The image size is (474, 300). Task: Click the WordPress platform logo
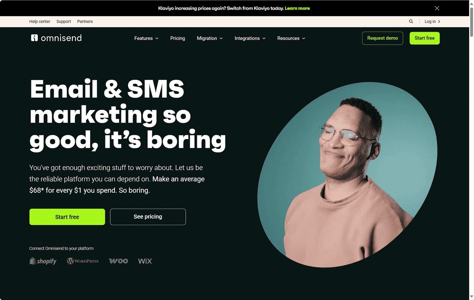(x=83, y=261)
